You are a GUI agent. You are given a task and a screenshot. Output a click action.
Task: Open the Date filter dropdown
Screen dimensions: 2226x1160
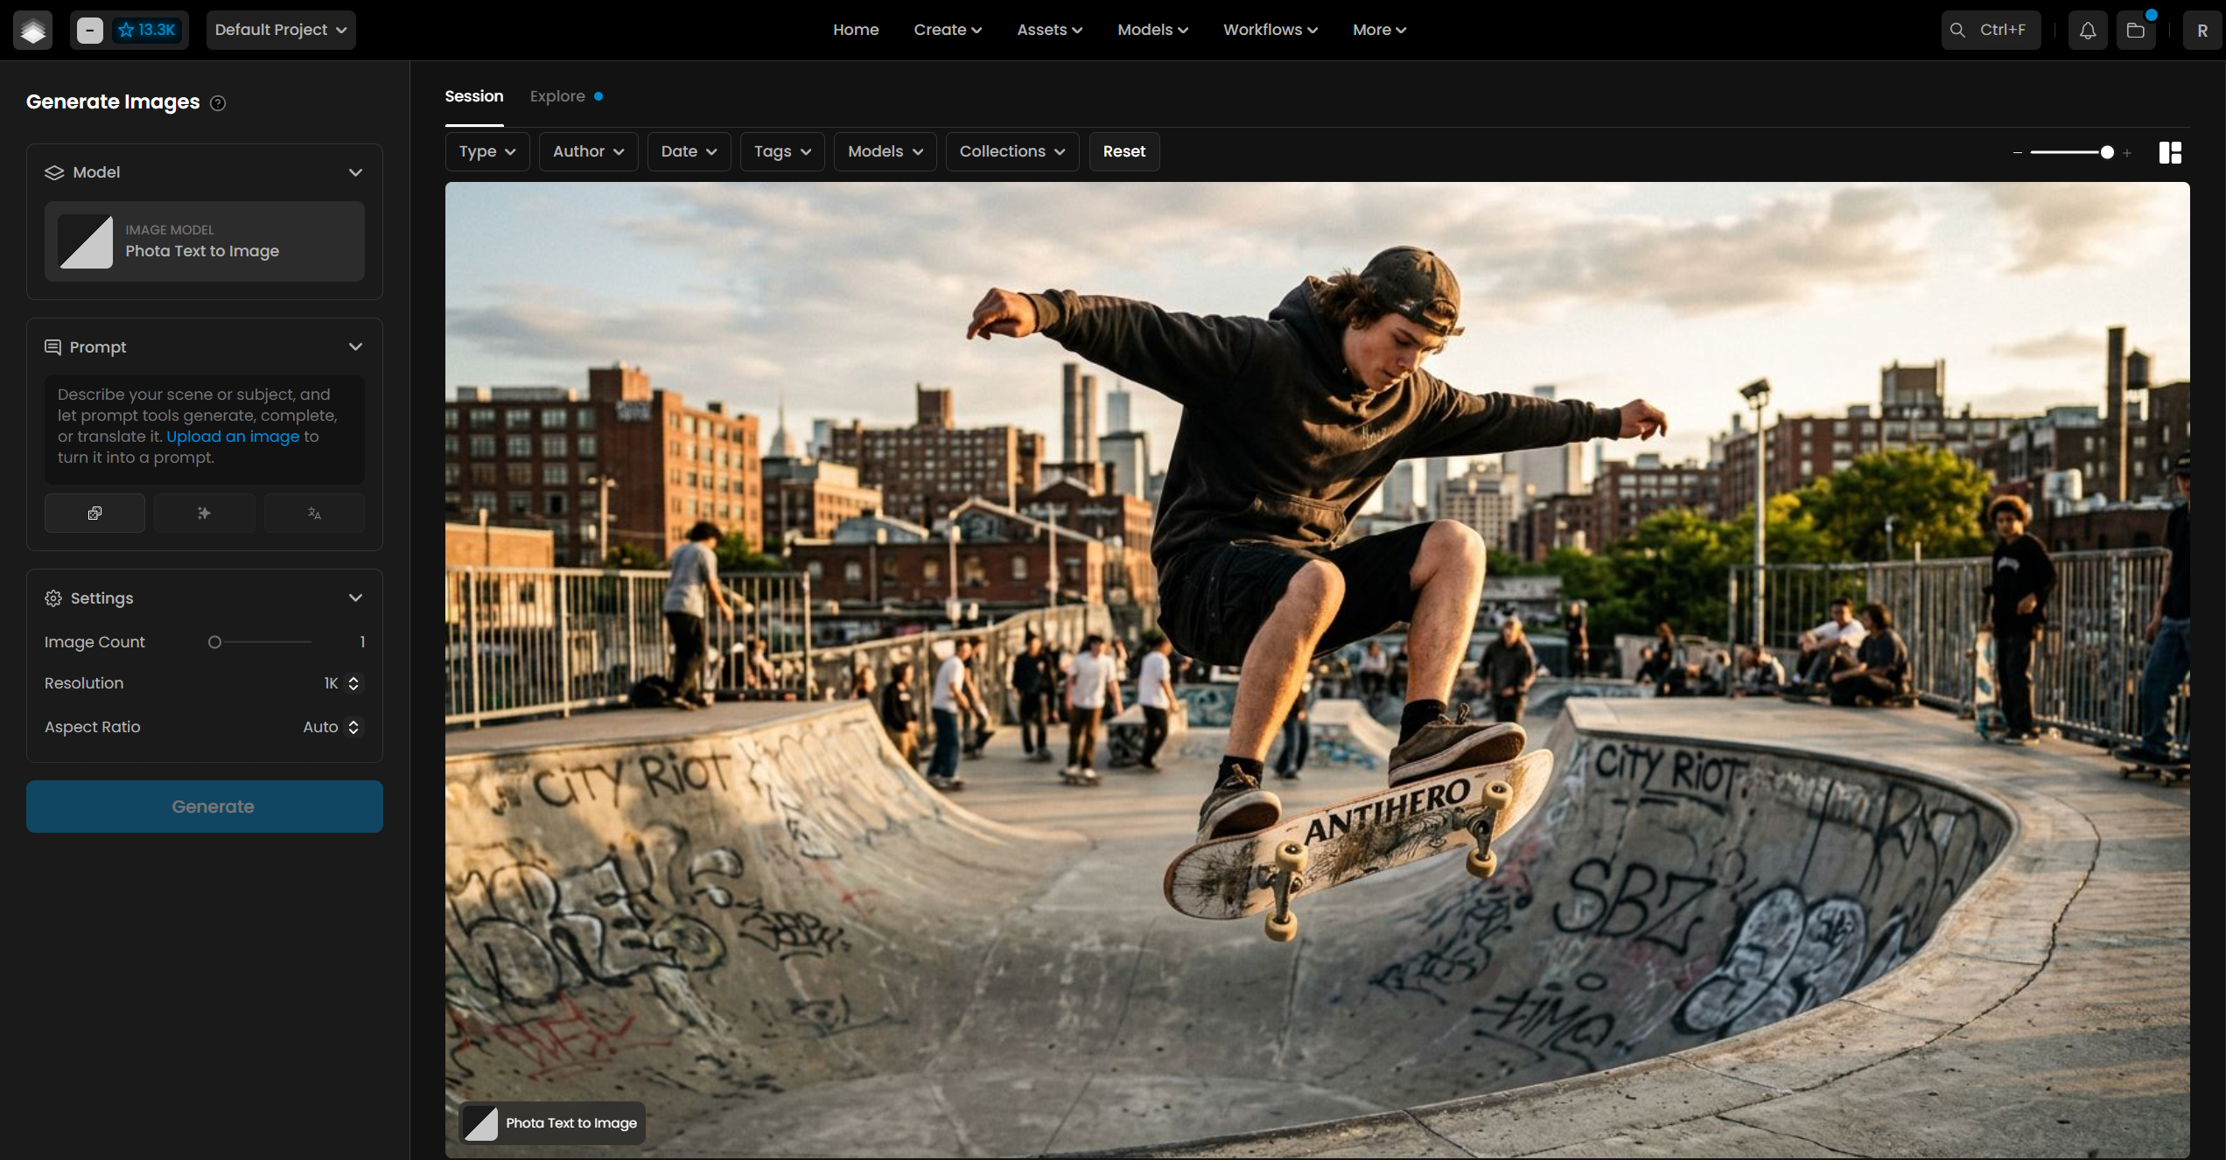(689, 152)
